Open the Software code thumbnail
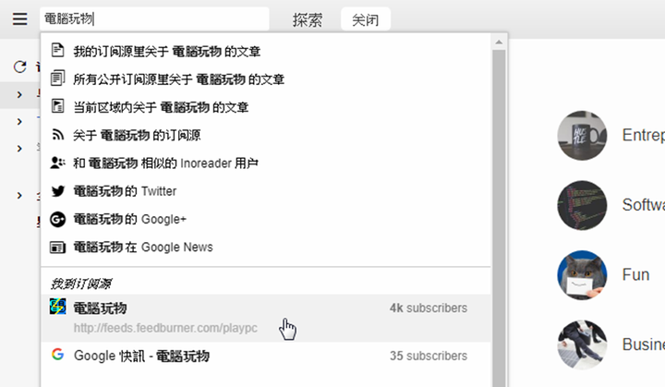Viewport: 665px width, 387px height. click(582, 205)
